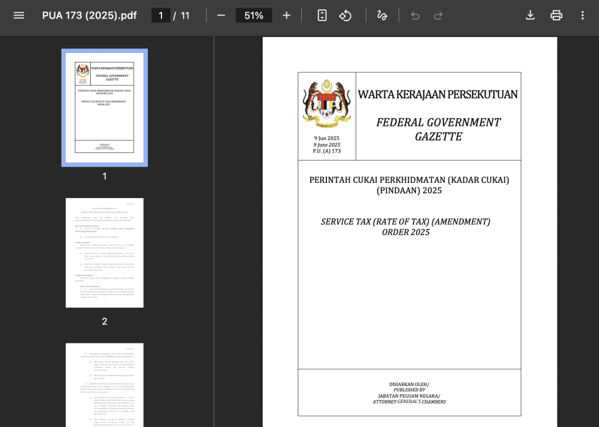This screenshot has height=427, width=599.
Task: Toggle the sidebar with the hamburger menu icon
Action: tap(19, 15)
